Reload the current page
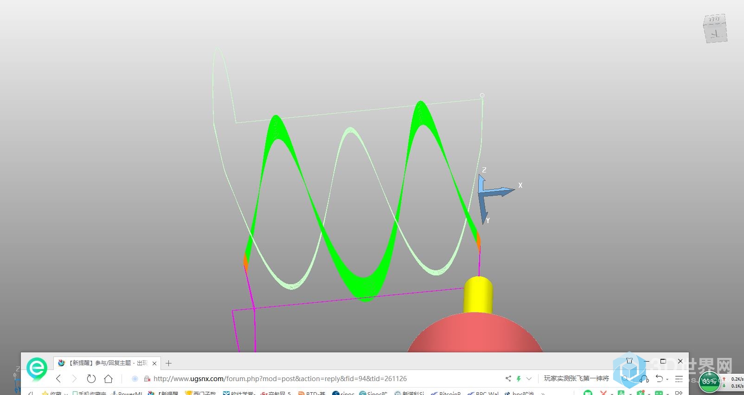Viewport: 744px width, 395px height. pos(91,379)
